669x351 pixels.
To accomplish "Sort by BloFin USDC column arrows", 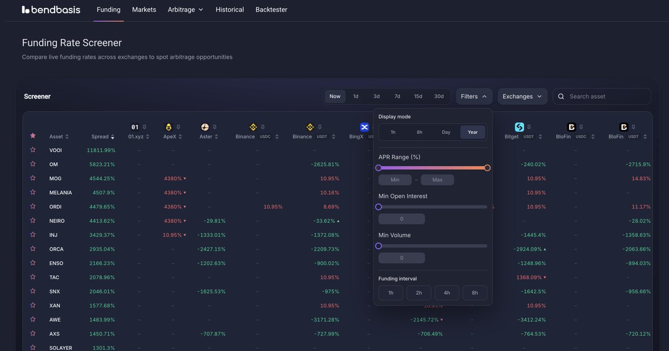I will coord(593,137).
